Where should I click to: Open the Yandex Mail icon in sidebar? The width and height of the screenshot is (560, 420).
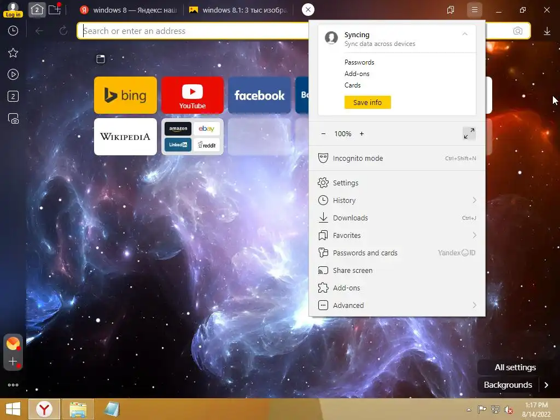click(x=13, y=343)
